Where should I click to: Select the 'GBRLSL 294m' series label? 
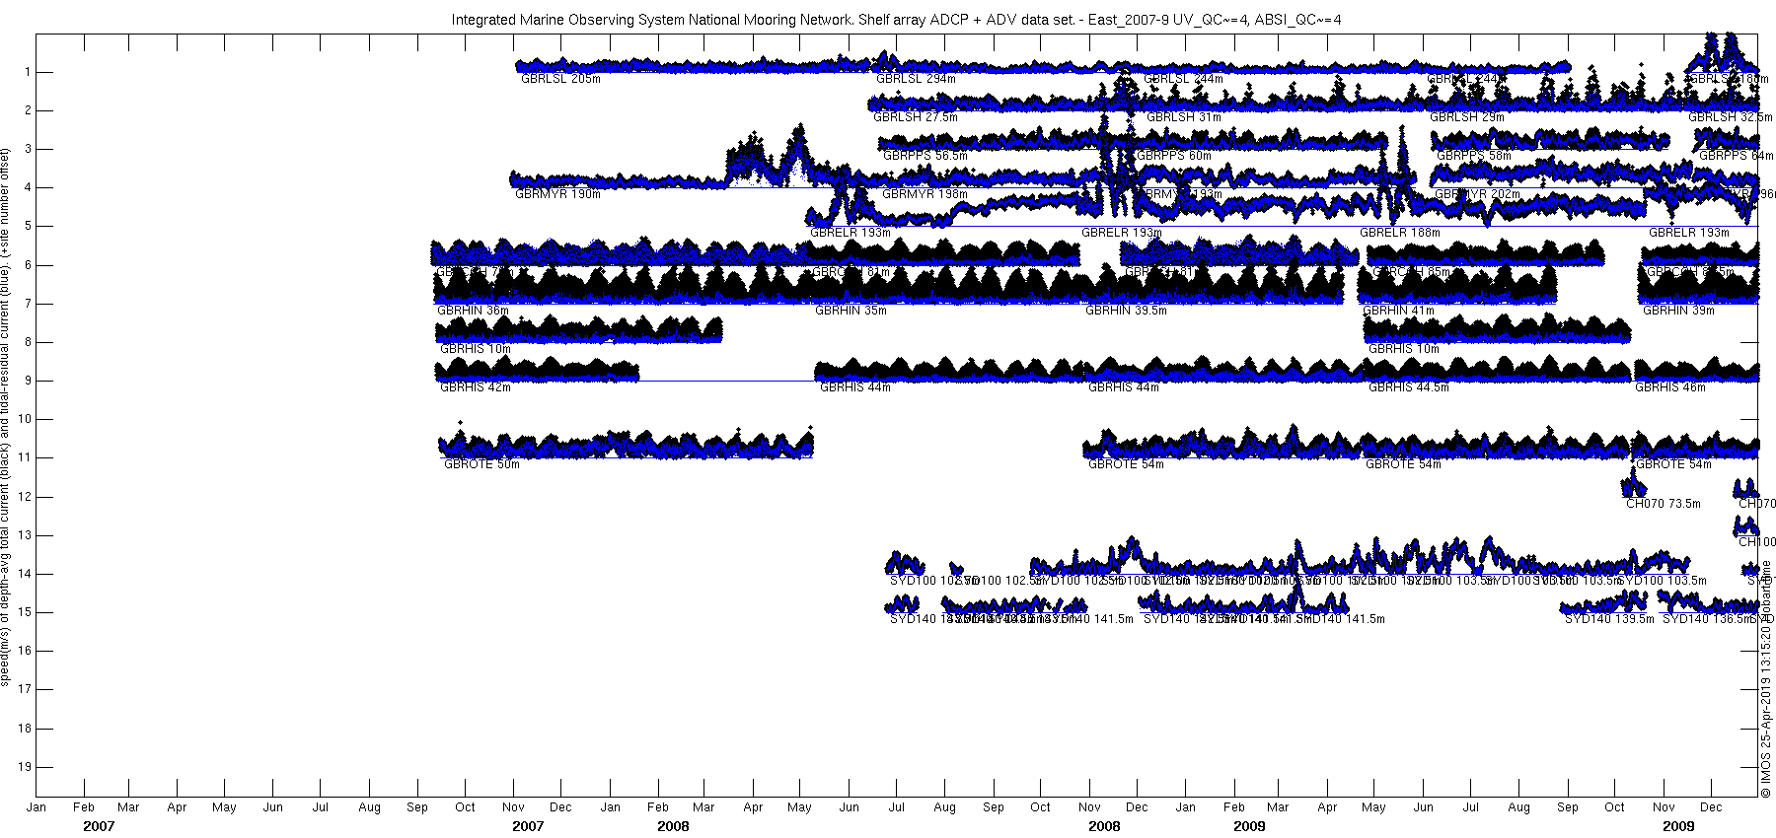pyautogui.click(x=916, y=79)
